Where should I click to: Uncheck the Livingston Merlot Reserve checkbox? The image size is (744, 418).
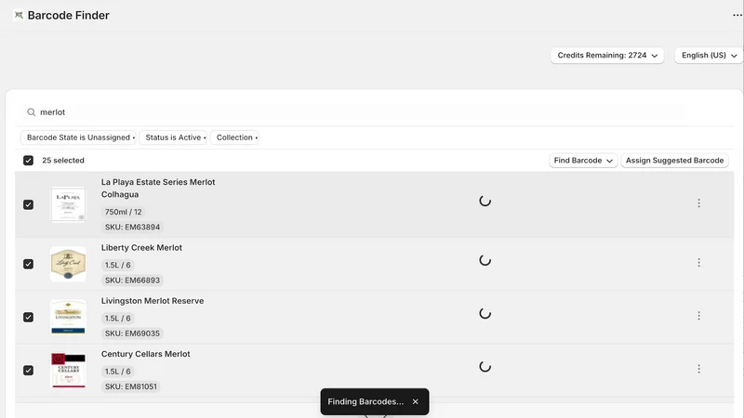tap(29, 317)
